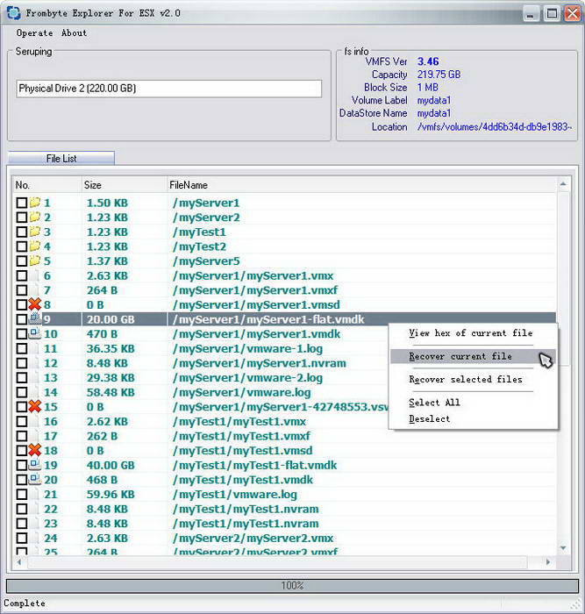Click the Frombyte Explorer title bar app icon
Viewport: 585px width, 614px height.
click(x=12, y=13)
